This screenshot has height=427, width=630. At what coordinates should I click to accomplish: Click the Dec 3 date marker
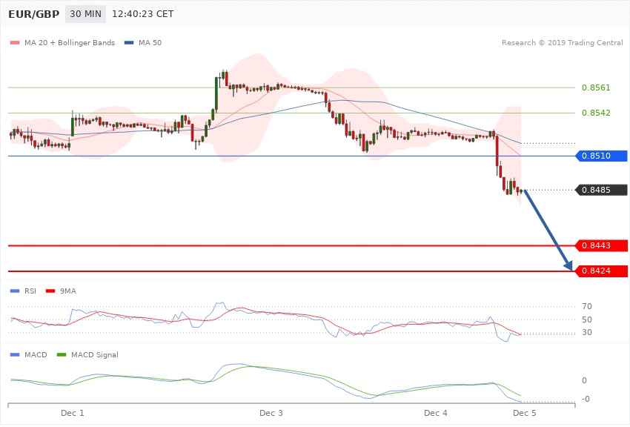271,412
